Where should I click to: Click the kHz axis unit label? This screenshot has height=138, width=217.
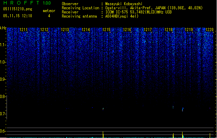pyautogui.click(x=3, y=28)
